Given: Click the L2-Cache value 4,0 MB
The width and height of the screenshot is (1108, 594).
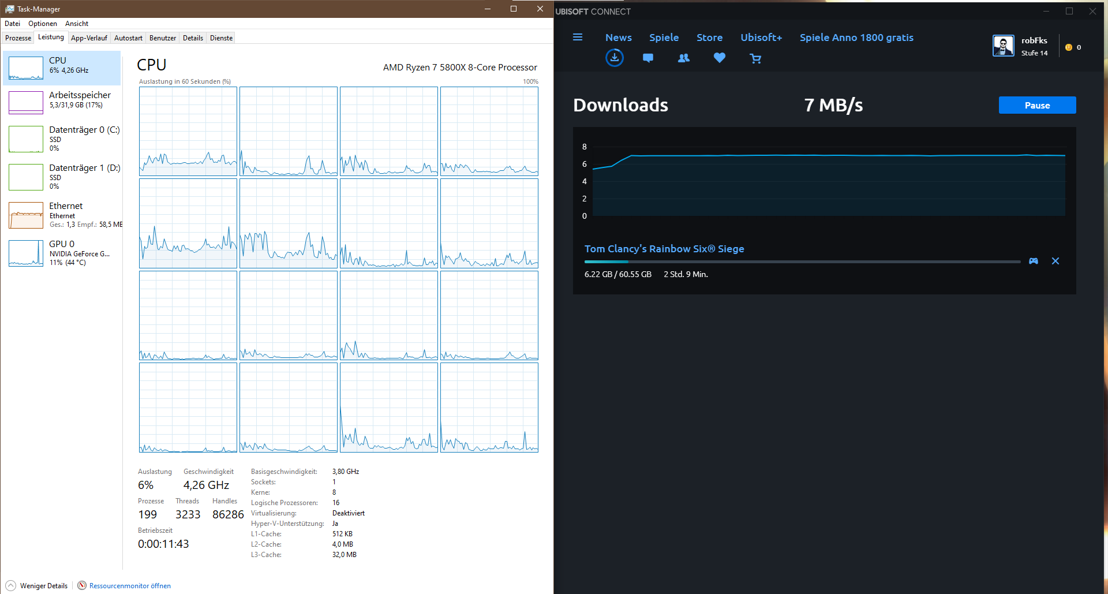Looking at the screenshot, I should (343, 544).
